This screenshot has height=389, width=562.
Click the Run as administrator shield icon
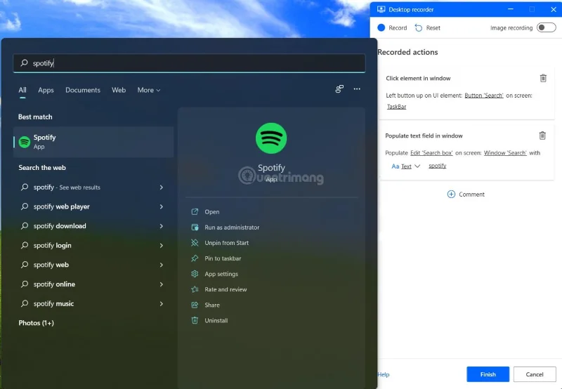[x=195, y=227]
